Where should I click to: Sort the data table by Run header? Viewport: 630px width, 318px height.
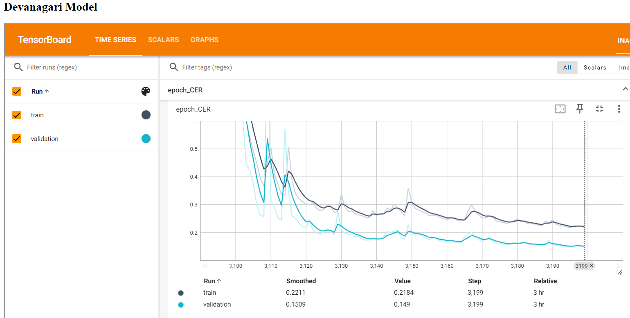coord(212,281)
